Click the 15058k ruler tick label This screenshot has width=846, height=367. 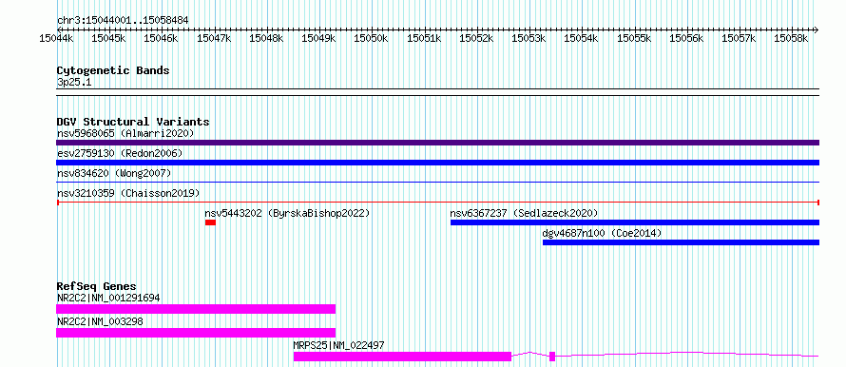coord(792,38)
